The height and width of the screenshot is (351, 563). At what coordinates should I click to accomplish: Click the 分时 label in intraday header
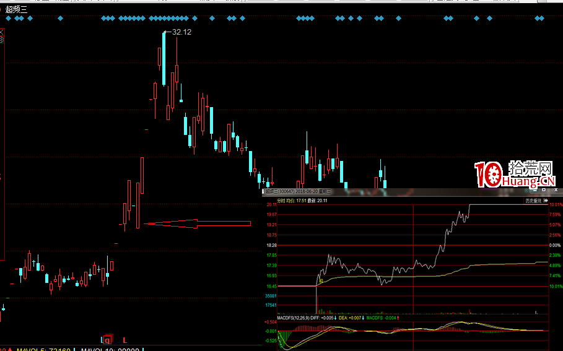point(281,201)
